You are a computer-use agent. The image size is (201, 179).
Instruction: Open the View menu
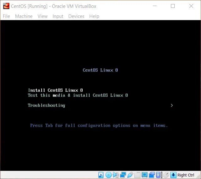43,16
